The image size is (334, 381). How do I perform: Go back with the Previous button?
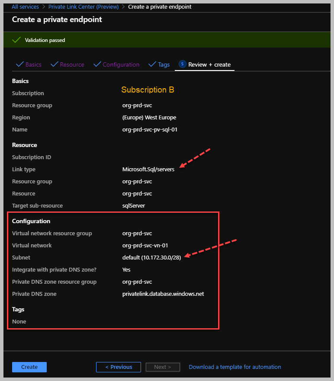[119, 367]
